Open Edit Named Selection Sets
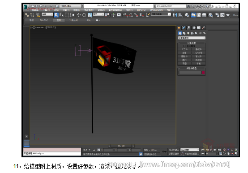248x173 pixels. pos(148,15)
